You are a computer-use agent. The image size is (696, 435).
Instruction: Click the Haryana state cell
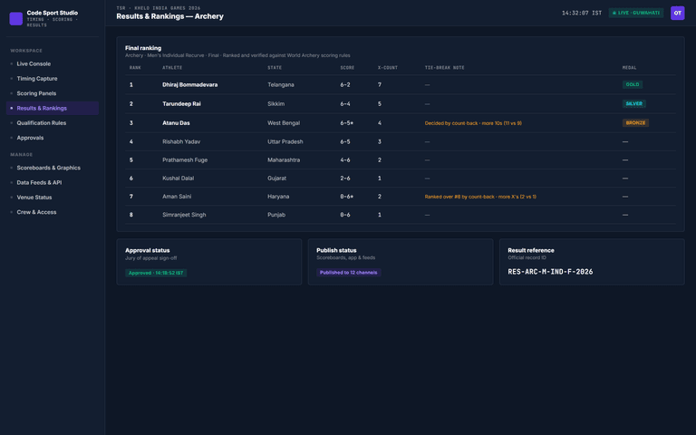(278, 196)
